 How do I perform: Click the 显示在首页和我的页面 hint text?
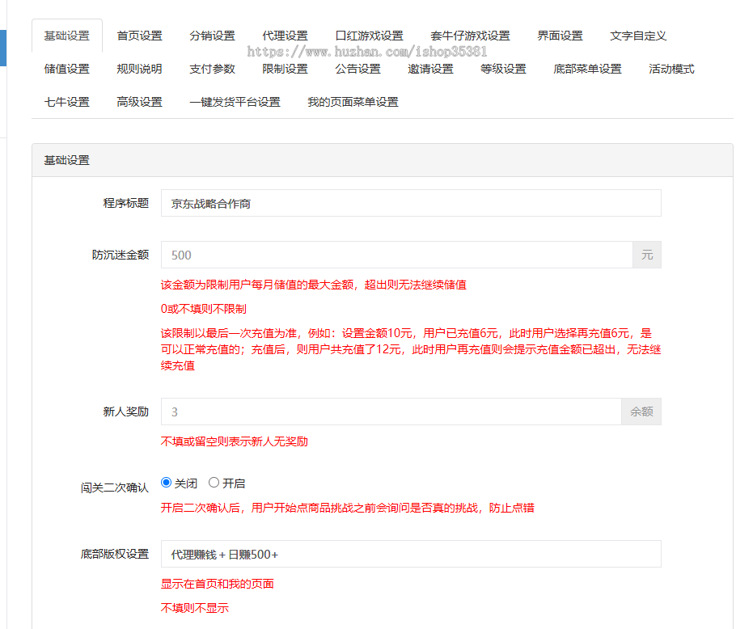coord(217,584)
